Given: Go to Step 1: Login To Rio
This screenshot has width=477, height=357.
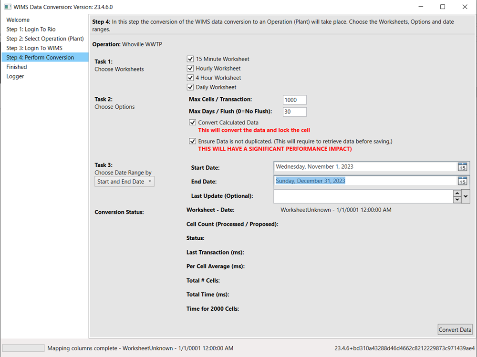Looking at the screenshot, I should [x=31, y=30].
